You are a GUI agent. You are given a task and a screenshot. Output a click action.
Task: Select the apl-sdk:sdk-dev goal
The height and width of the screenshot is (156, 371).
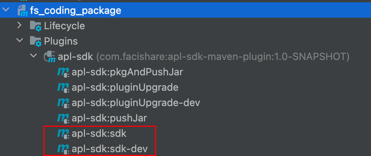(x=109, y=148)
